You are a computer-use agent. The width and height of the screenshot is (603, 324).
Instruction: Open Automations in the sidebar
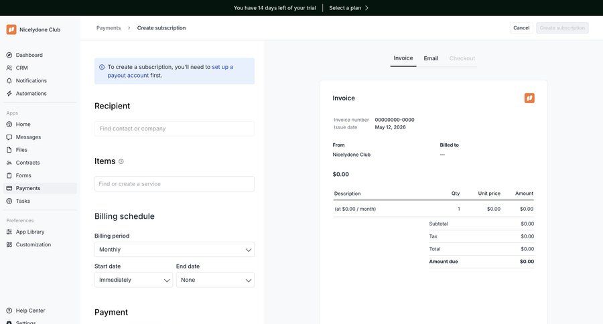tap(40, 94)
